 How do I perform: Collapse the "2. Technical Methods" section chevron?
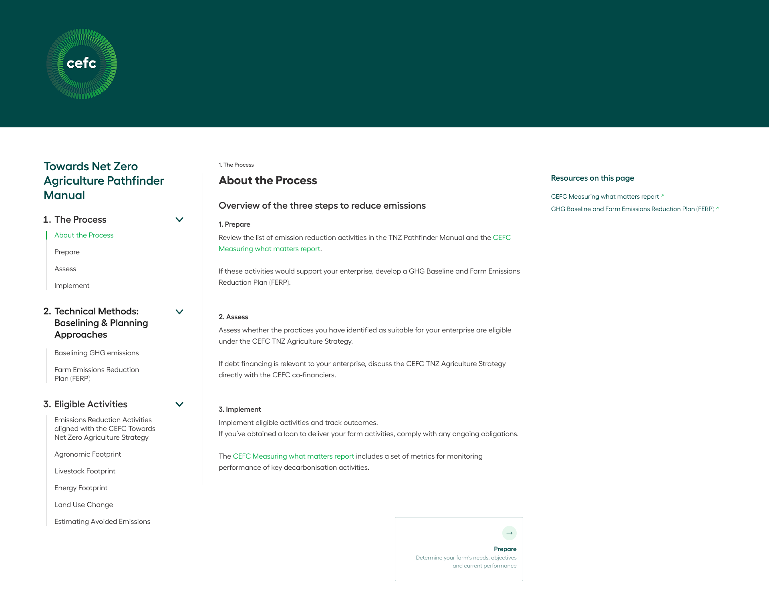(x=179, y=312)
